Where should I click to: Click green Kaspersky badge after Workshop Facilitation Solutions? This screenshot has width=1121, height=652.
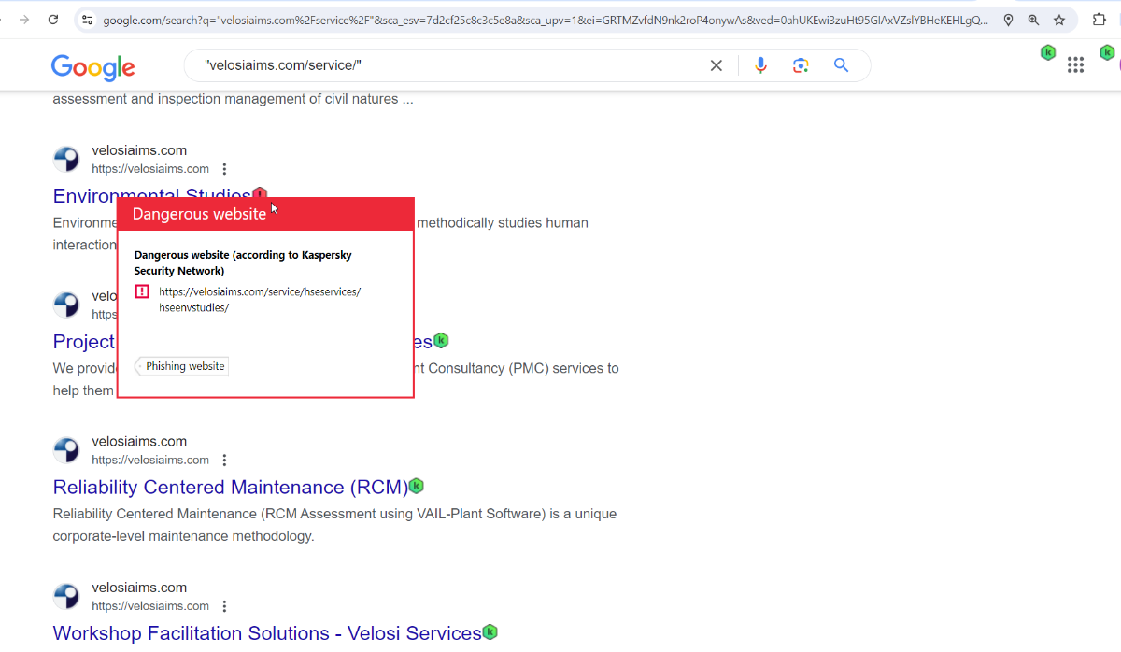pyautogui.click(x=490, y=631)
